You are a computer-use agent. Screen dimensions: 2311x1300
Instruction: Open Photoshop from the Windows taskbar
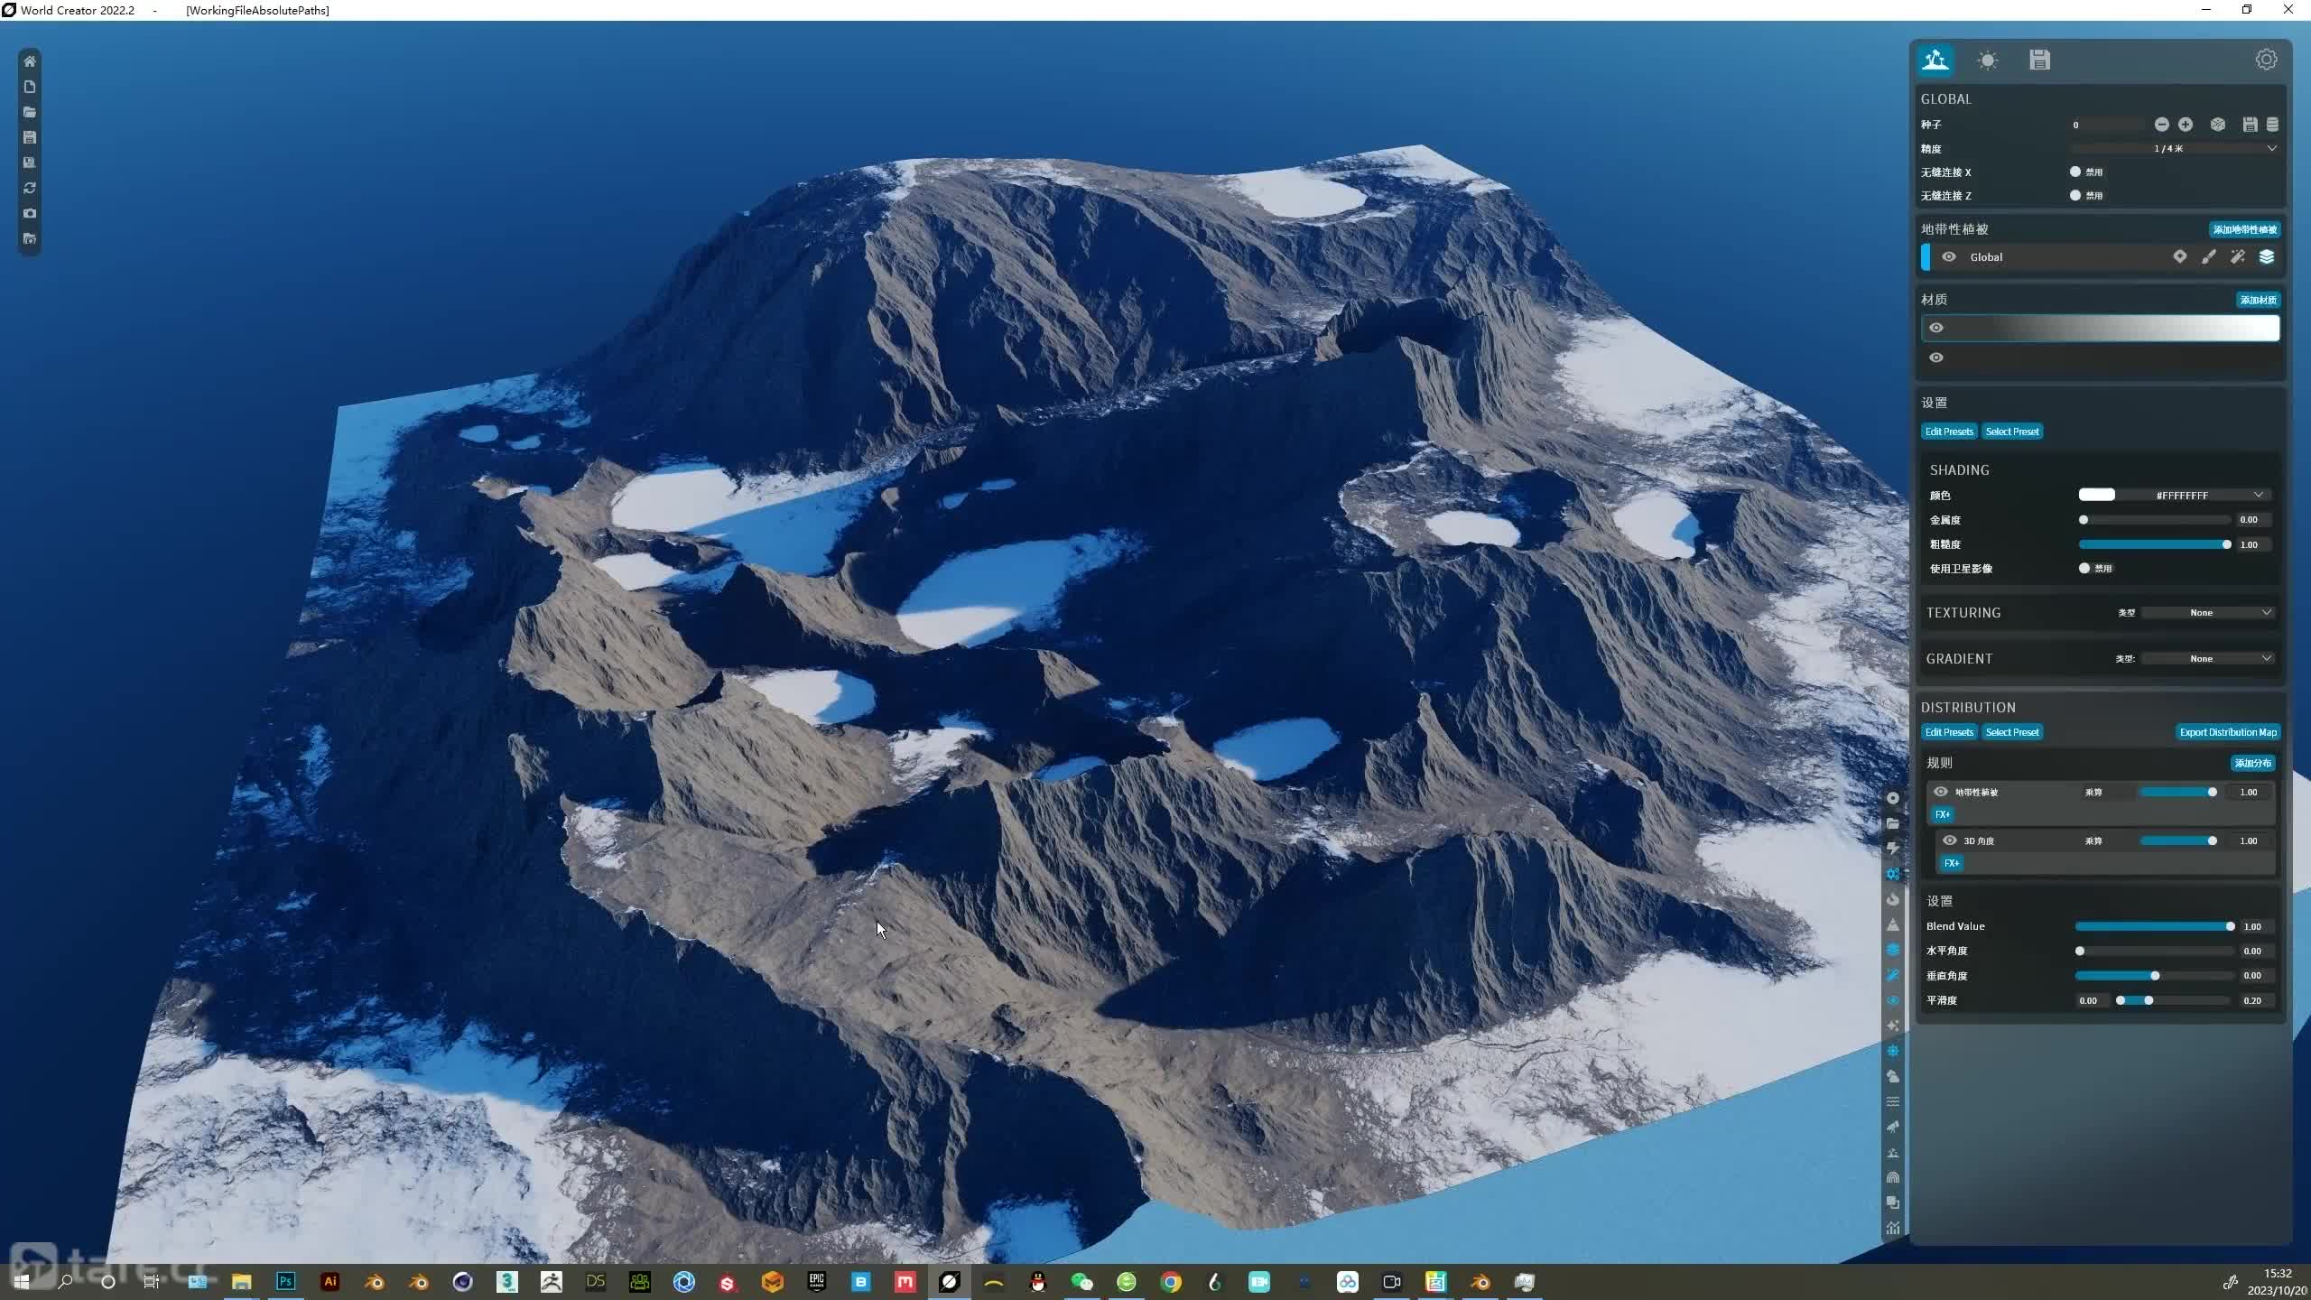pyautogui.click(x=285, y=1281)
